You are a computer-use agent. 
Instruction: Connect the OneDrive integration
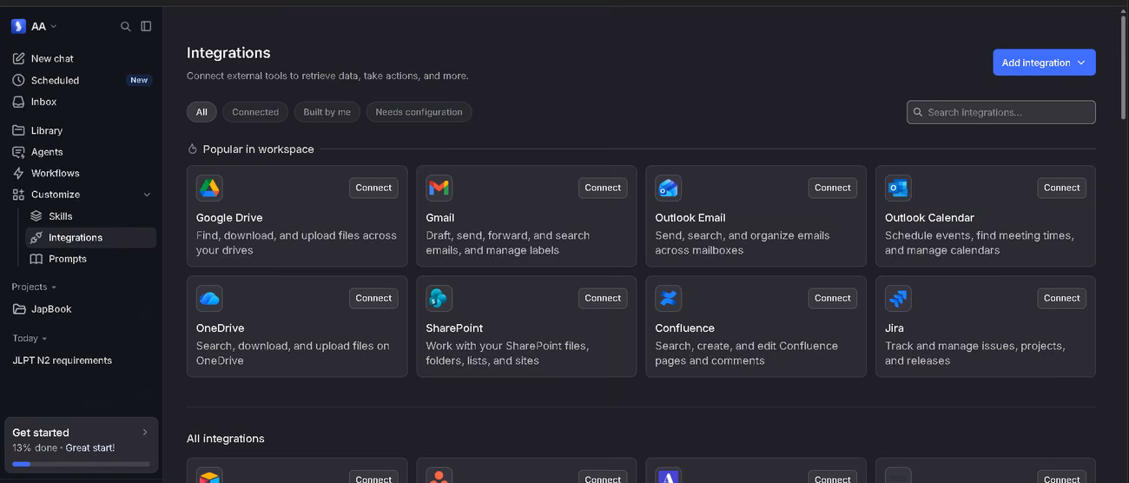point(373,298)
